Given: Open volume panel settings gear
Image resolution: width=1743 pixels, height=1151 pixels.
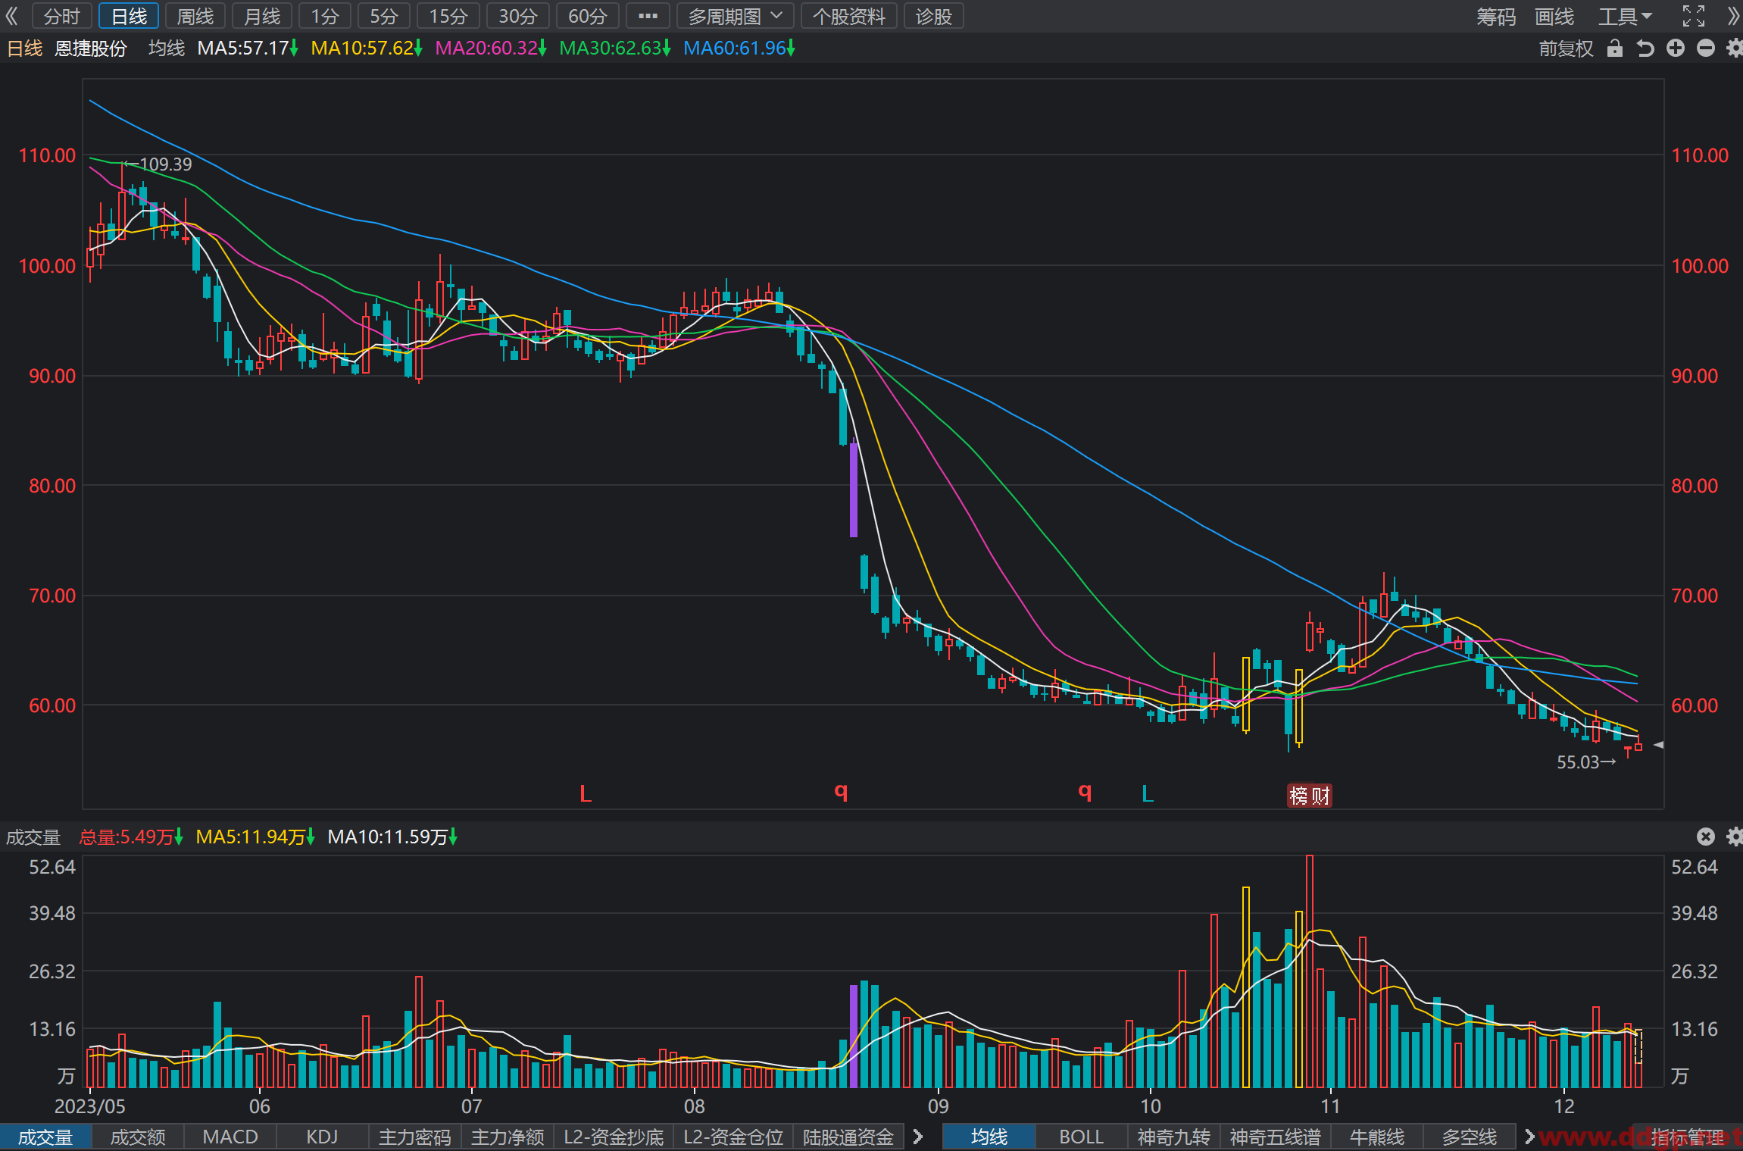Looking at the screenshot, I should point(1735,837).
